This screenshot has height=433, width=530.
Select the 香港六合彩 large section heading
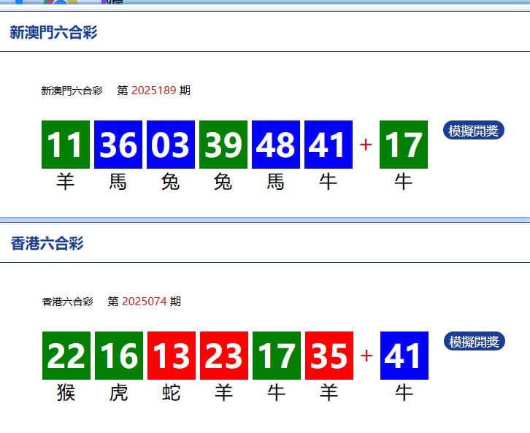point(47,243)
